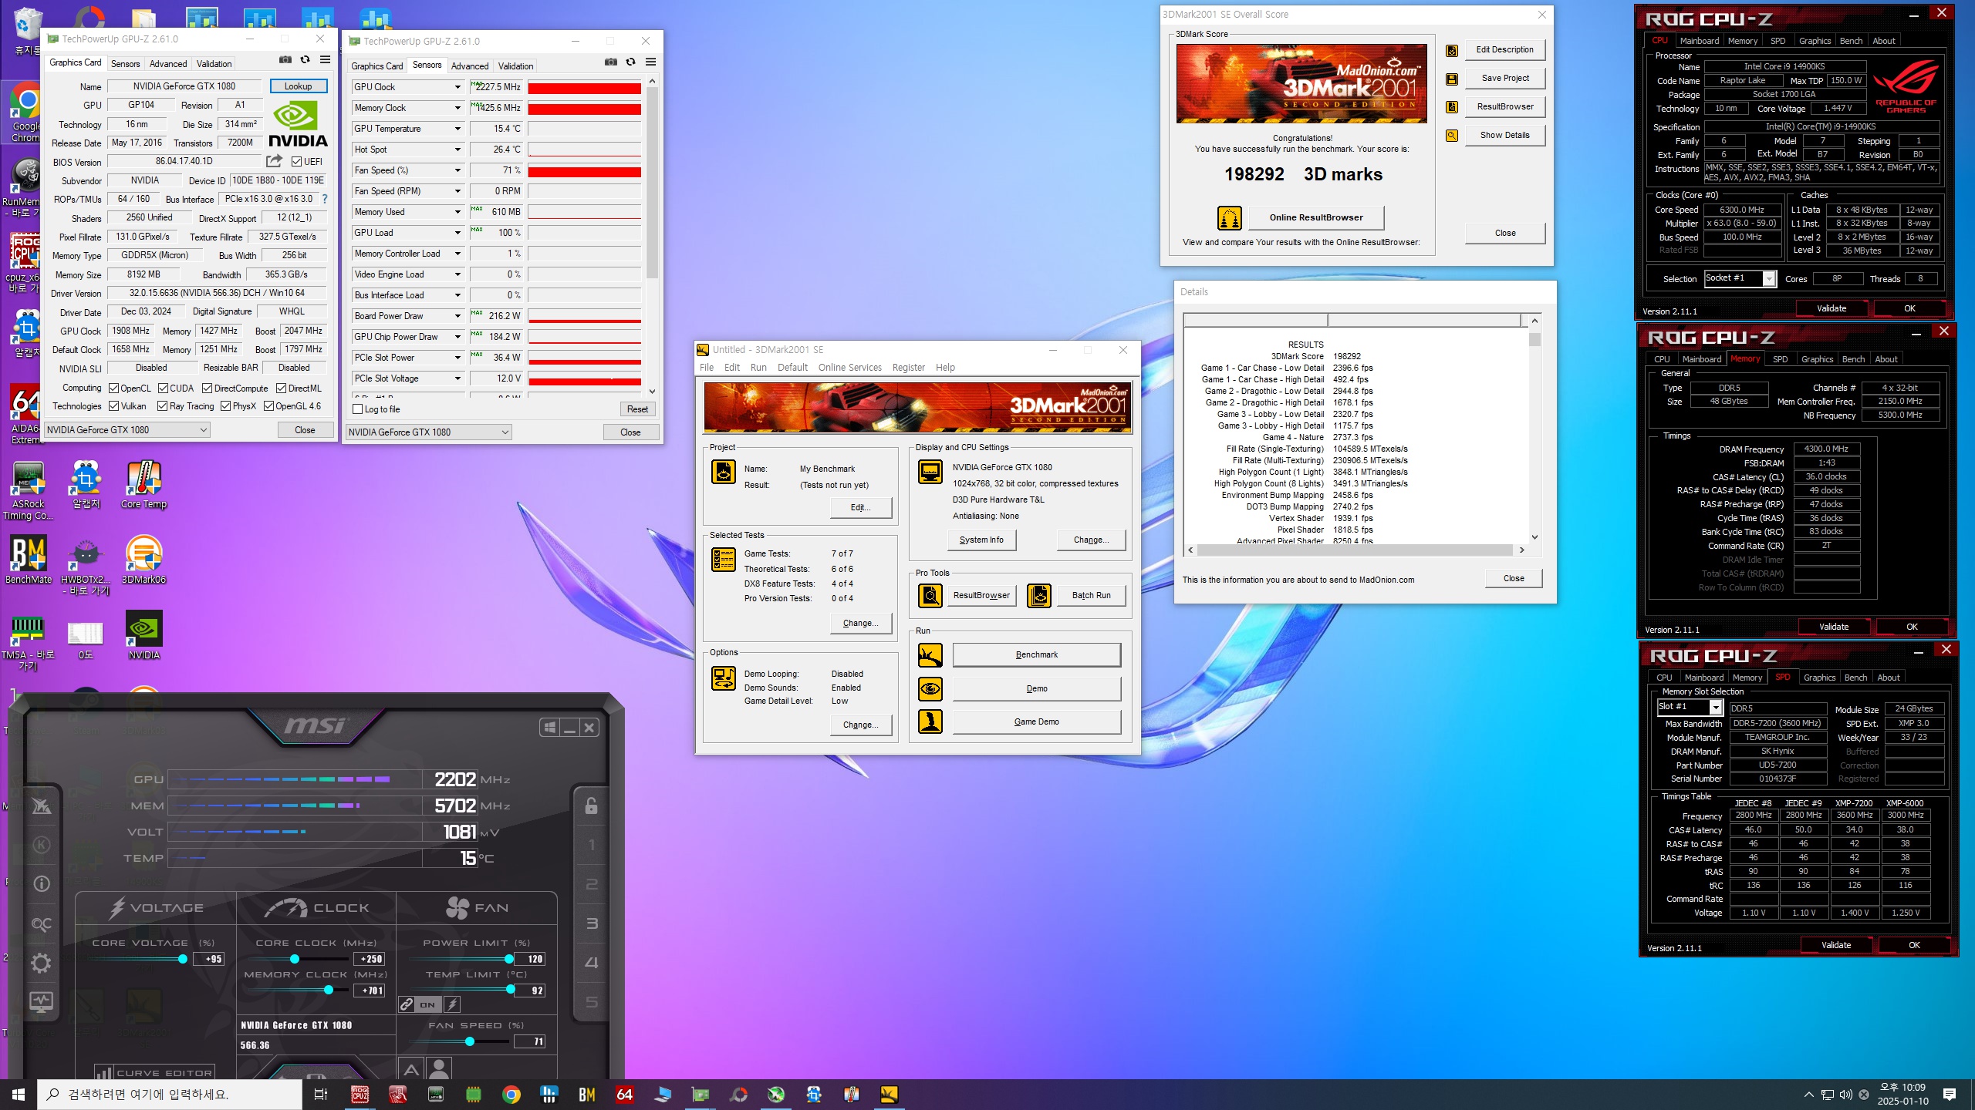This screenshot has height=1110, width=1975.
Task: Open Windows Start menu
Action: tap(19, 1095)
